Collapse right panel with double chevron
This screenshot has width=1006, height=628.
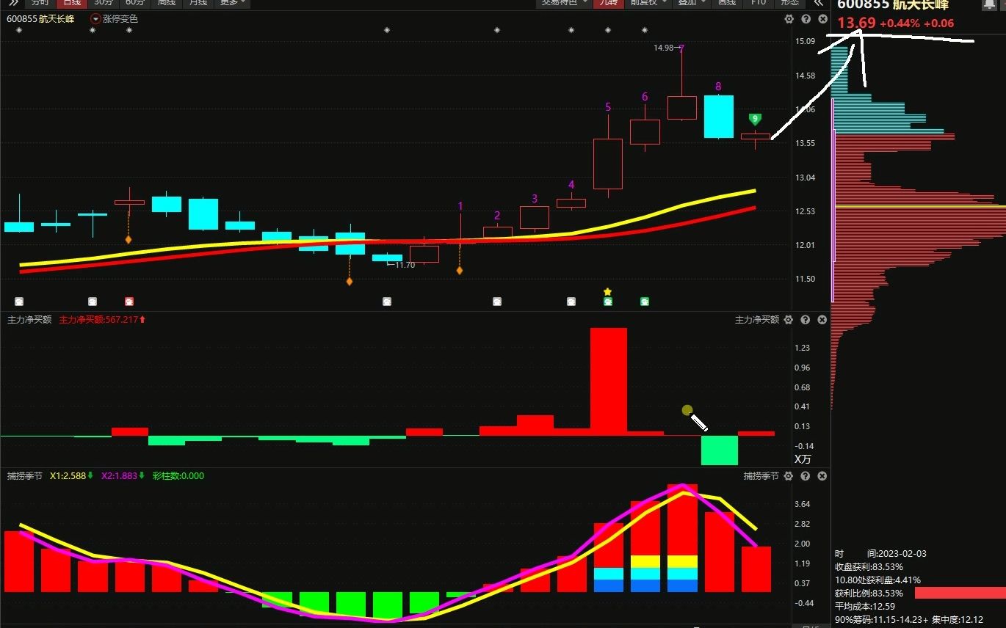(x=819, y=2)
